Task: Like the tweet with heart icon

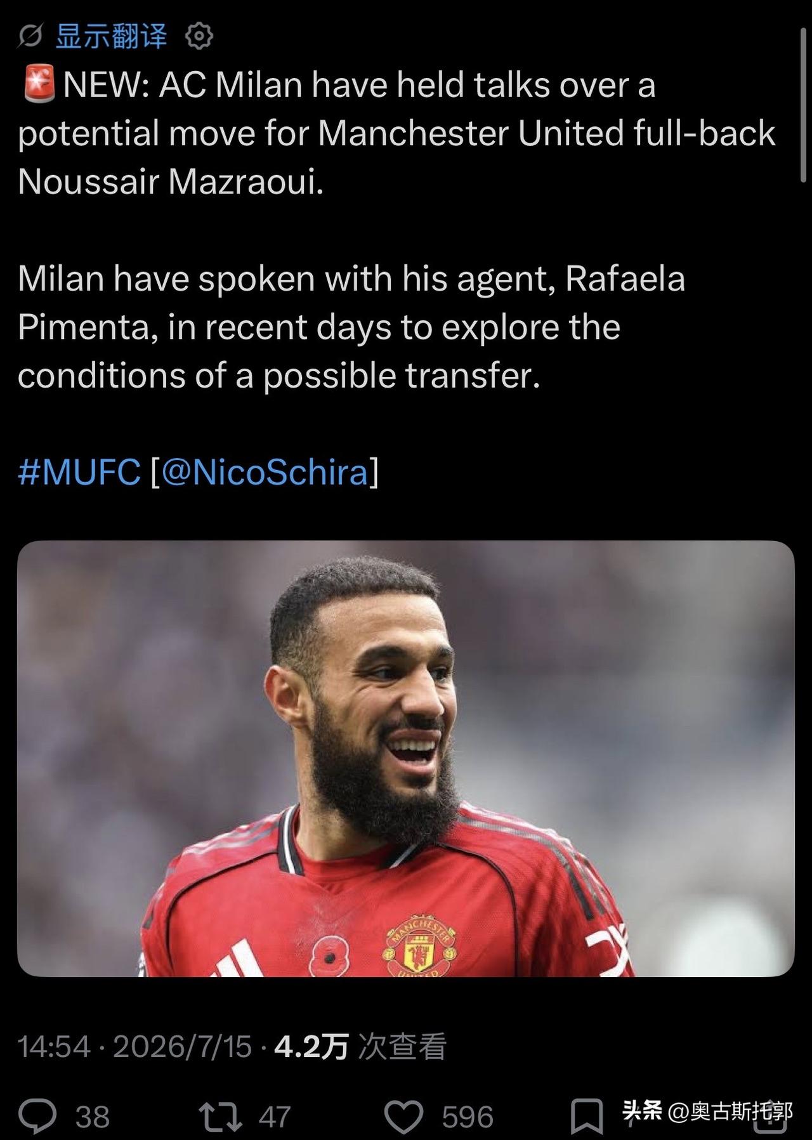Action: click(403, 1117)
